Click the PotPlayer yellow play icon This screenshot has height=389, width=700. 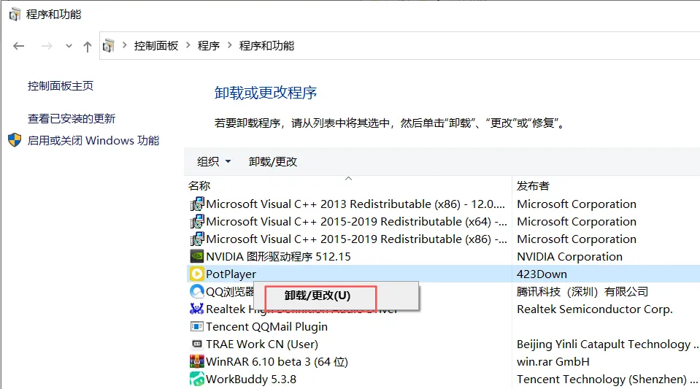197,274
